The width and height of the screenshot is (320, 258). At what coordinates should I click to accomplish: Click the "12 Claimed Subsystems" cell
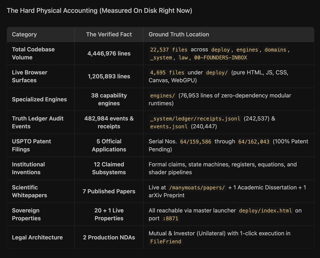[109, 168]
